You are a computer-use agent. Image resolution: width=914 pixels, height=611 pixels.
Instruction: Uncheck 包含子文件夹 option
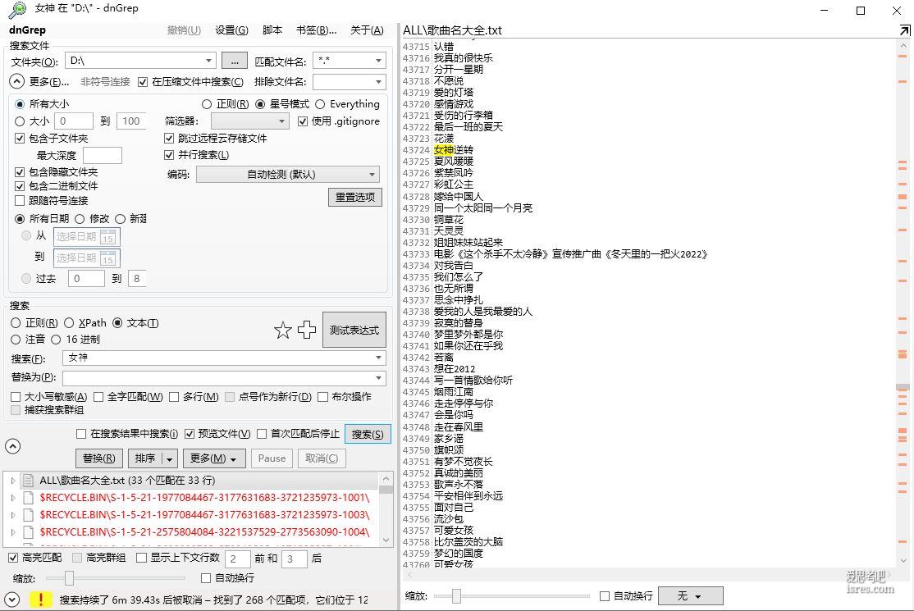(20, 138)
